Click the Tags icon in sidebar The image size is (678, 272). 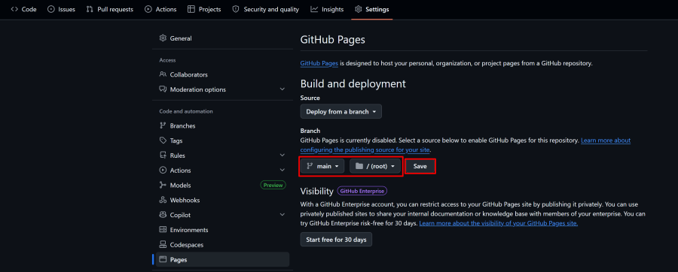point(163,141)
